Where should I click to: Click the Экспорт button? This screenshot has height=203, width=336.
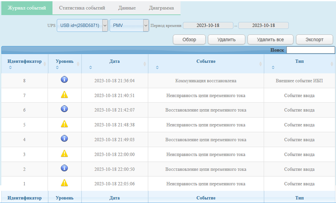coord(314,40)
